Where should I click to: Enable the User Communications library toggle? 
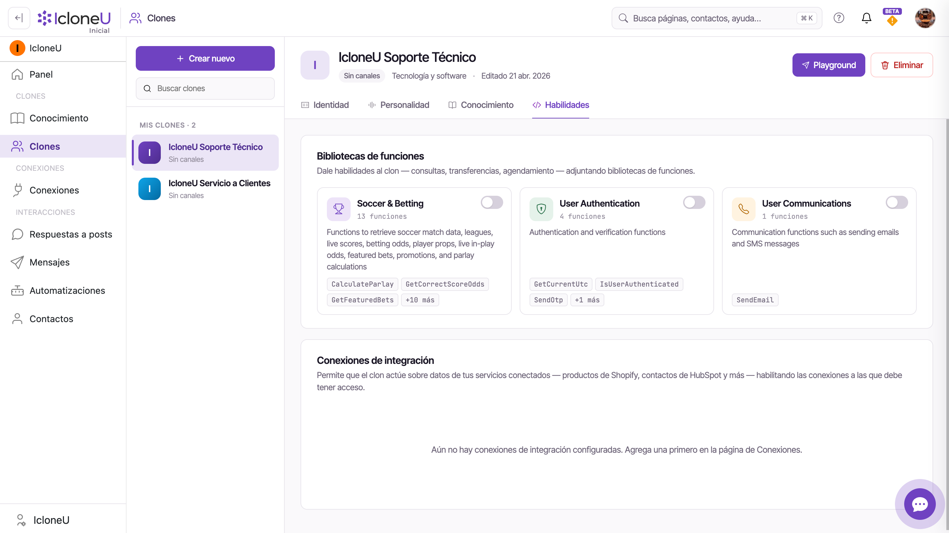pyautogui.click(x=897, y=202)
